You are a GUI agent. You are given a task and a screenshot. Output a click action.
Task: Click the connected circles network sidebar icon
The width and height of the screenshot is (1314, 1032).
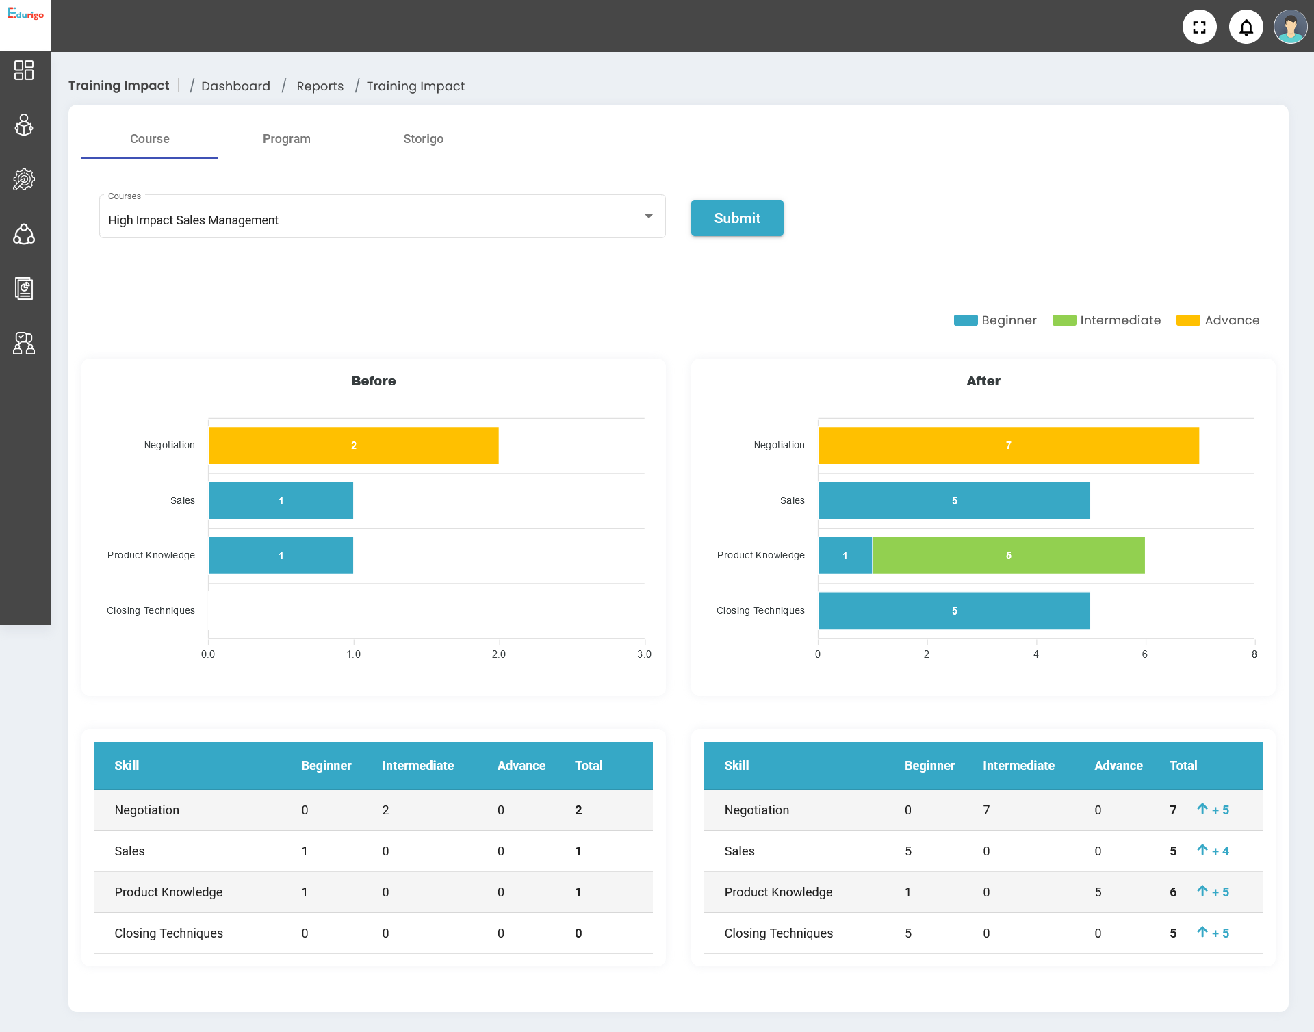click(24, 234)
